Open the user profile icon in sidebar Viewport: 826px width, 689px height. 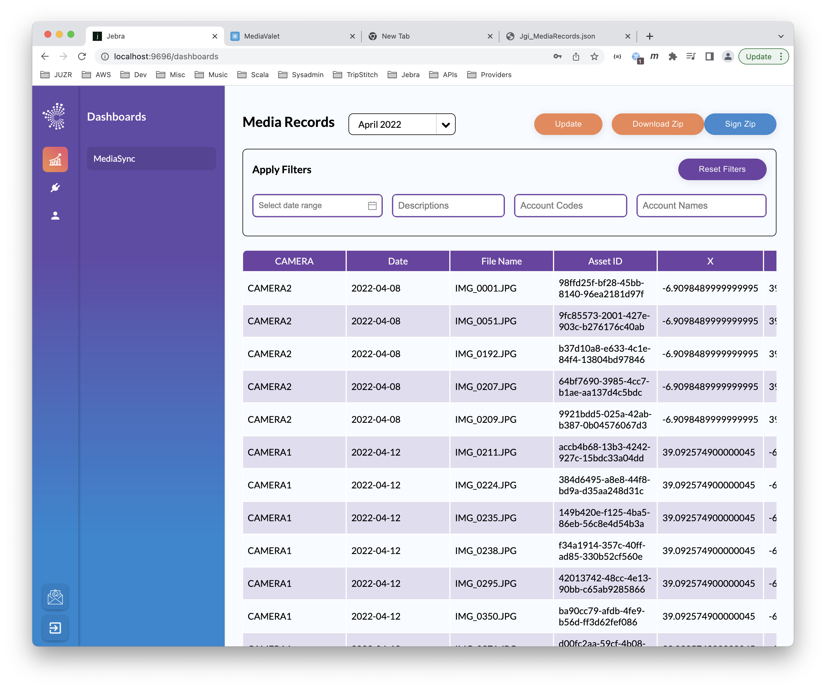[55, 216]
